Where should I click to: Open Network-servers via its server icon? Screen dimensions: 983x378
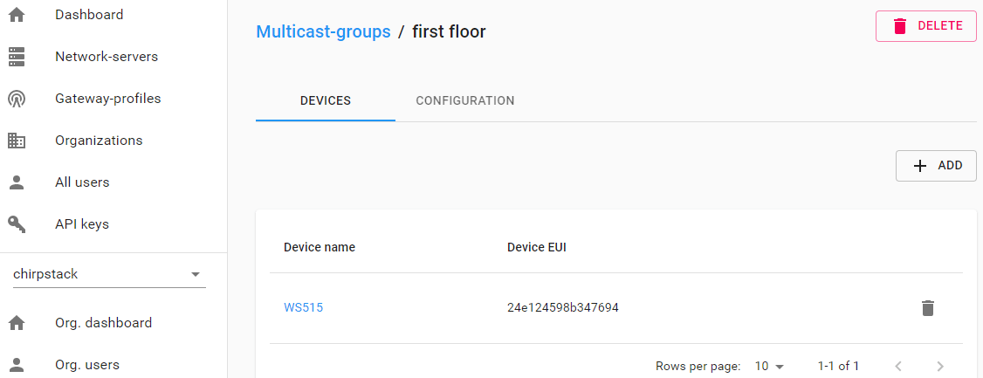coord(17,57)
